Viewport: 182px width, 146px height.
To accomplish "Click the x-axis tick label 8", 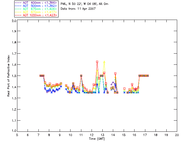I will 49,135.
